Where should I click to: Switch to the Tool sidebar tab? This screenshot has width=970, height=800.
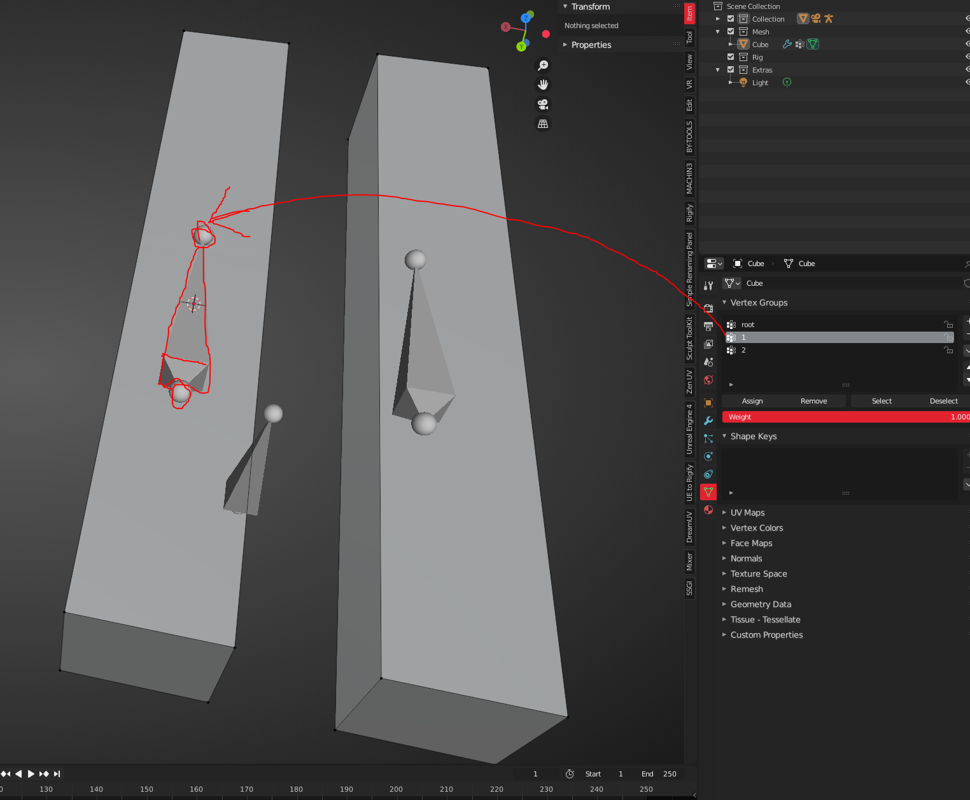689,38
